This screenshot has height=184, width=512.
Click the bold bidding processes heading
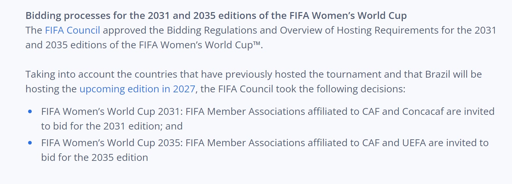click(216, 15)
